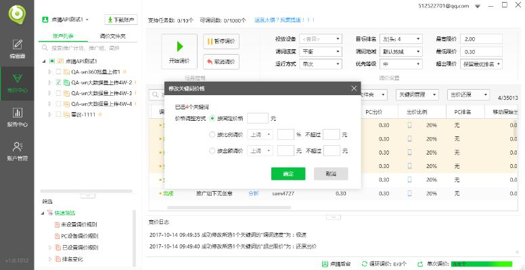The height and width of the screenshot is (270, 525).
Task: Click the fixed price 元 input field
Action: pyautogui.click(x=258, y=118)
